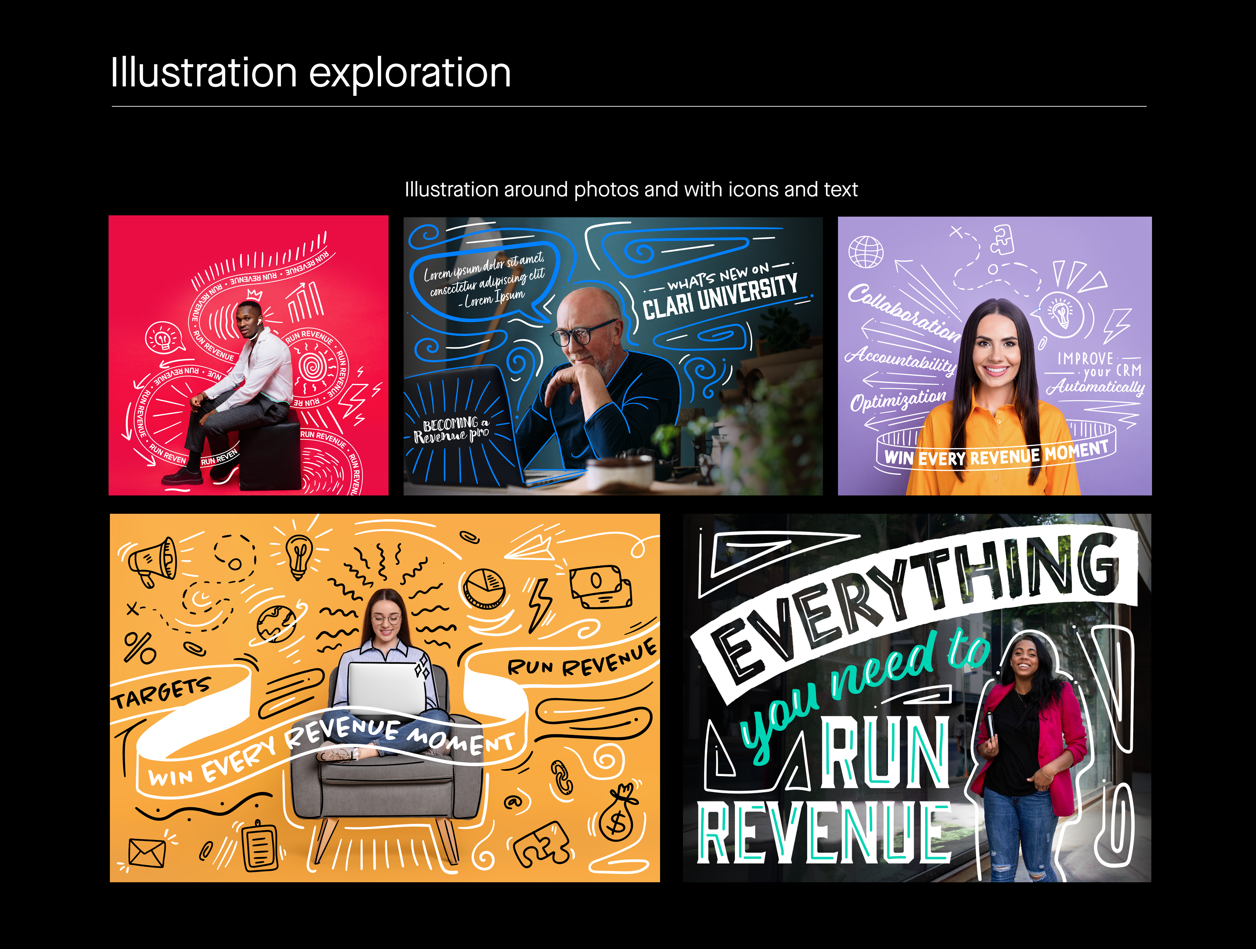Click the puzzle piece on orange illustration
This screenshot has width=1256, height=949.
coord(542,844)
